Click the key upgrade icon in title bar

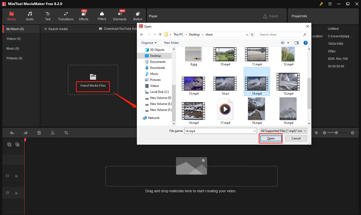coord(321,4)
